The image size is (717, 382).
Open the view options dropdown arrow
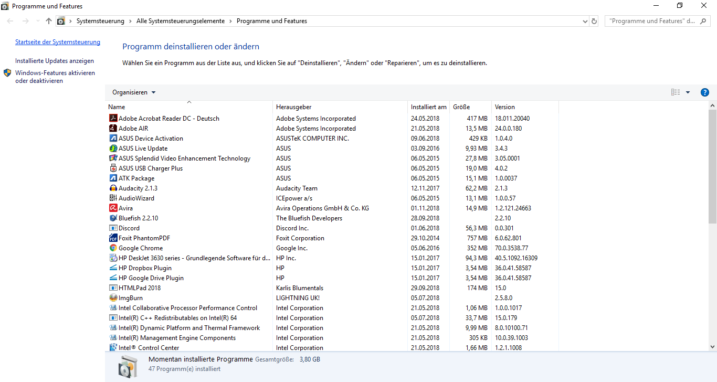[688, 92]
